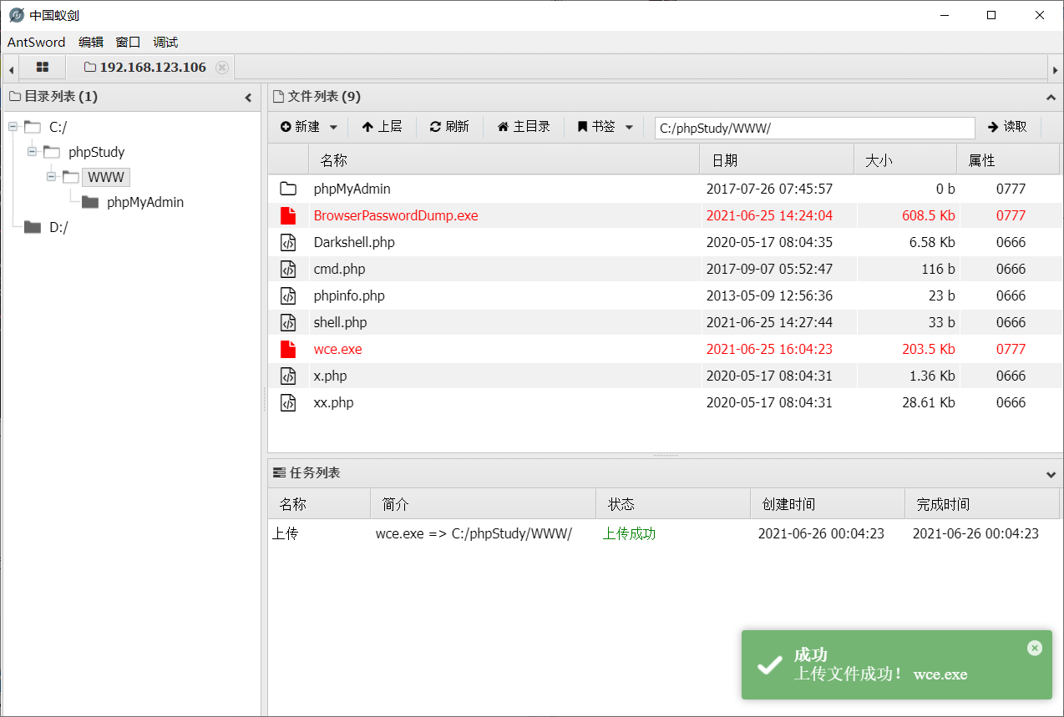This screenshot has height=717, width=1064.
Task: Open the 编辑 menu
Action: tap(91, 43)
